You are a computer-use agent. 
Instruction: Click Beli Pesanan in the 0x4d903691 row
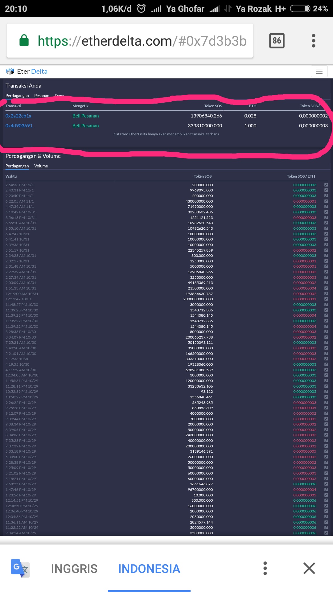(x=86, y=126)
